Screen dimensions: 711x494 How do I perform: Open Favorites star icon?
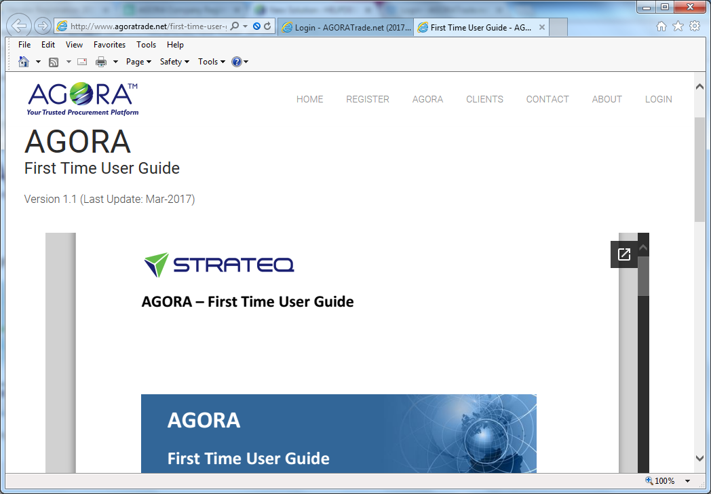pyautogui.click(x=678, y=26)
